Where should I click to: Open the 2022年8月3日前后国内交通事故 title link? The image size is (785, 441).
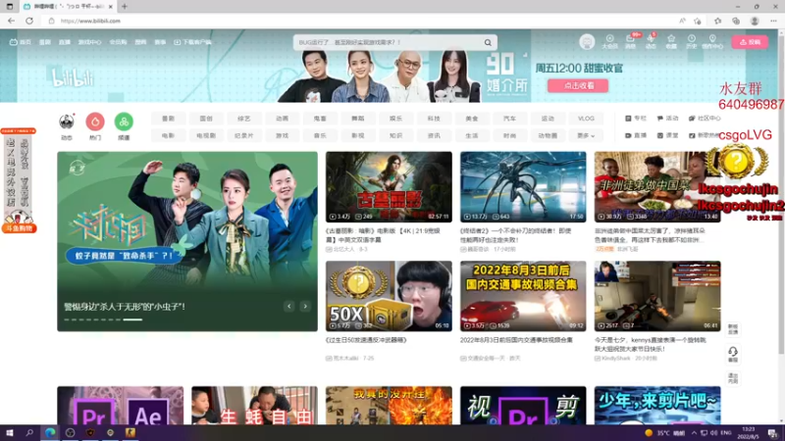tap(516, 340)
